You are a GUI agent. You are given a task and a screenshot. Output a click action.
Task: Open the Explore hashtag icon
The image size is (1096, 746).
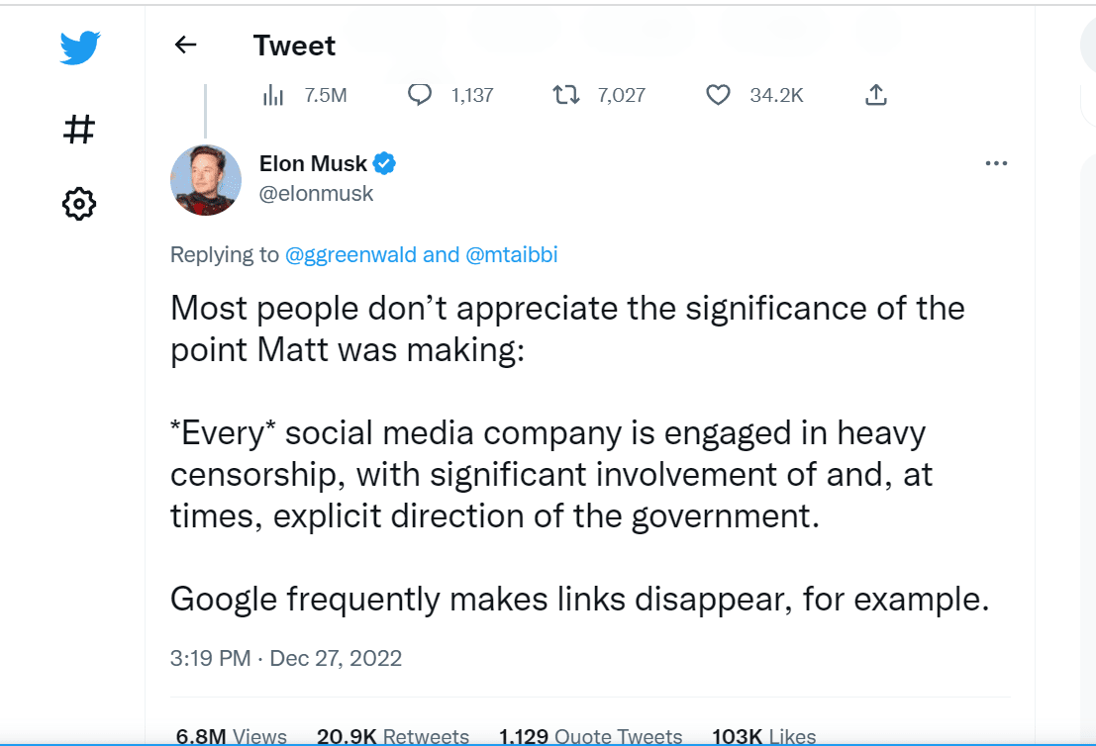coord(79,129)
